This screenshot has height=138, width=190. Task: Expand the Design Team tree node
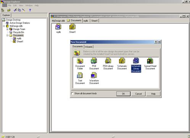[7, 29]
